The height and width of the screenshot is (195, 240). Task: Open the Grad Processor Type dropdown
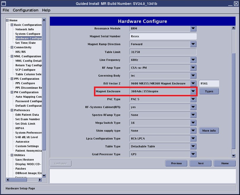(193, 154)
